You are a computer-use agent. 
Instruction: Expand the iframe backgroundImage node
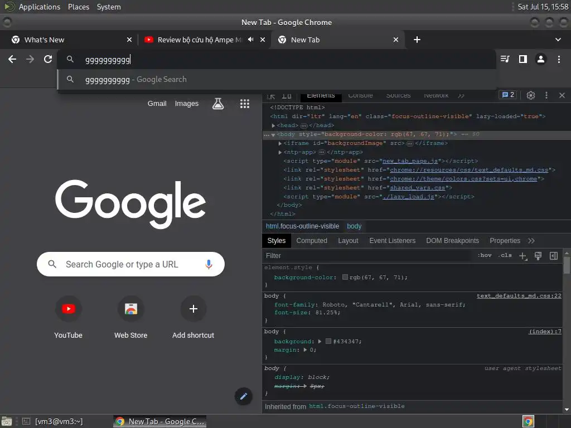(x=280, y=143)
